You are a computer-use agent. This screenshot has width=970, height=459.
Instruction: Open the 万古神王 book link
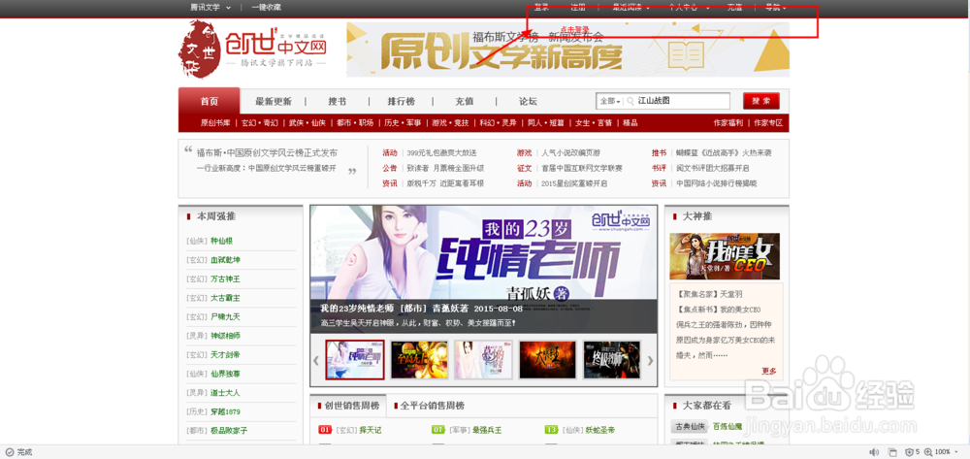(x=225, y=279)
